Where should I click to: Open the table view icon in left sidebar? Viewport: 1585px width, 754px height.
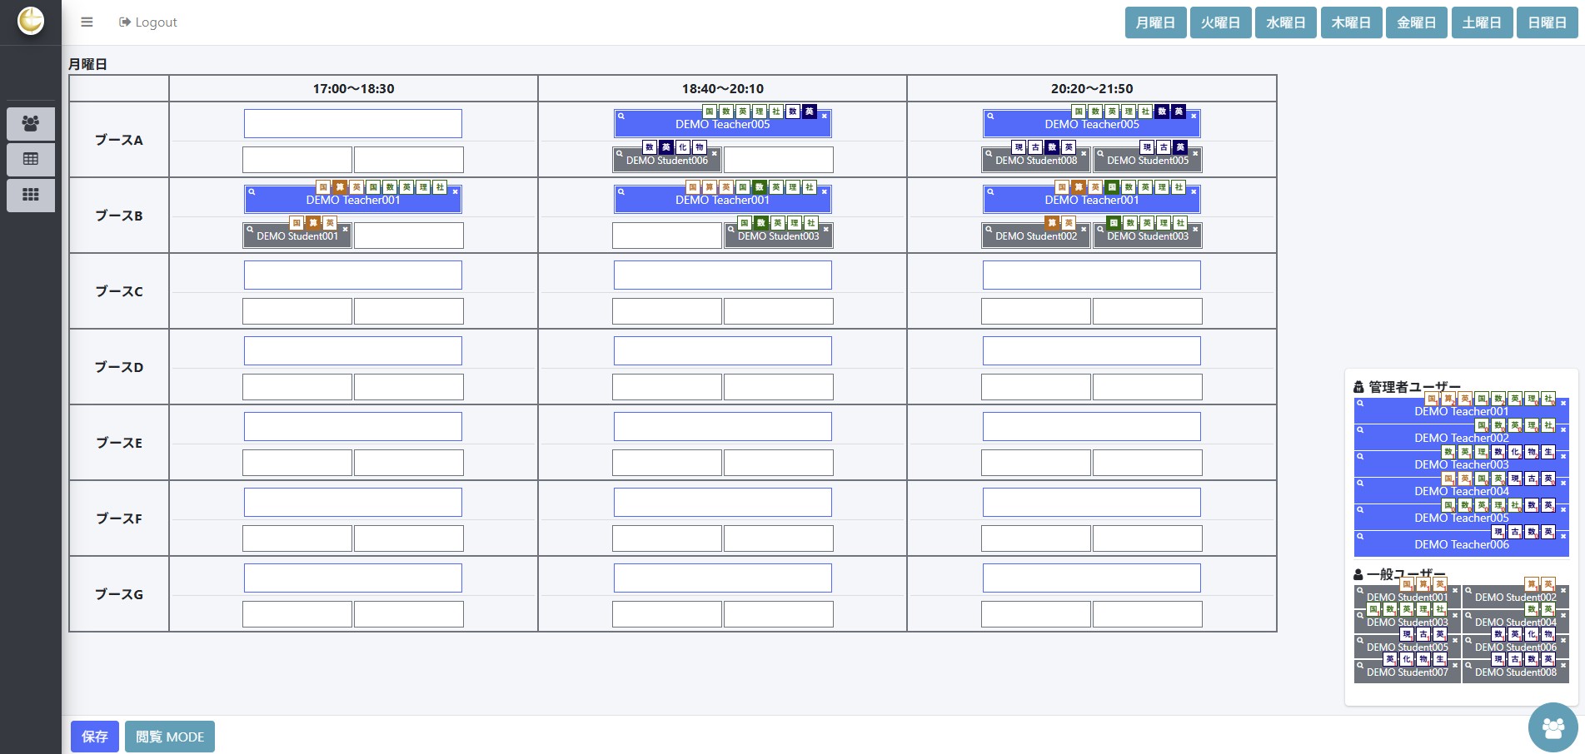(x=31, y=159)
